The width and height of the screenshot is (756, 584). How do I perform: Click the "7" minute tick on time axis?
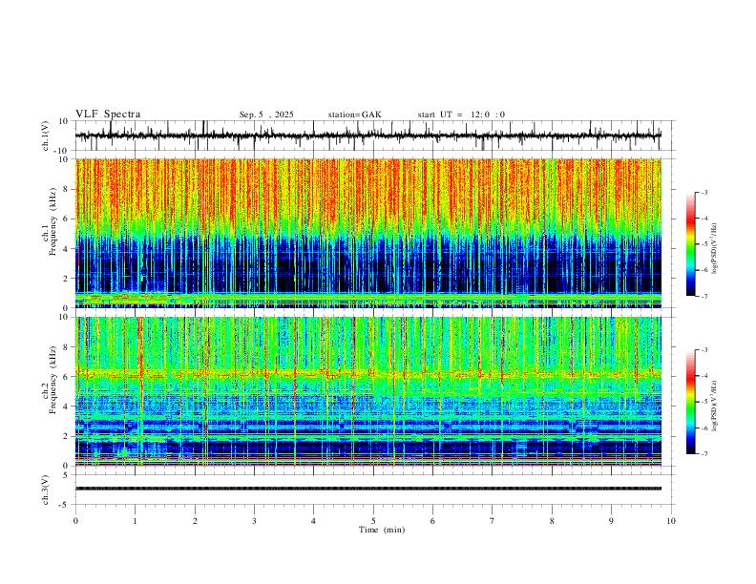(493, 521)
